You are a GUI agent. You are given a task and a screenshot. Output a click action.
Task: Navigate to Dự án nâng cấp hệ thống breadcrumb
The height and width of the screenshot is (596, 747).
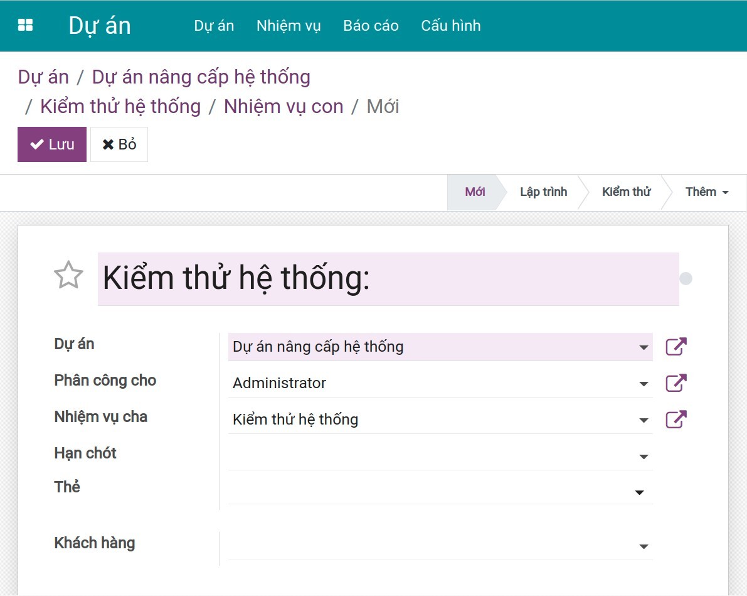[200, 77]
